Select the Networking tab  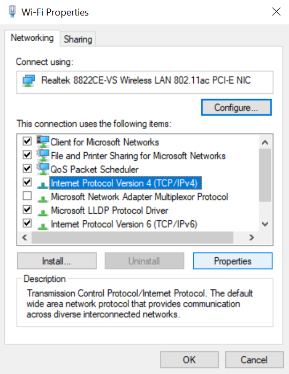coord(32,38)
